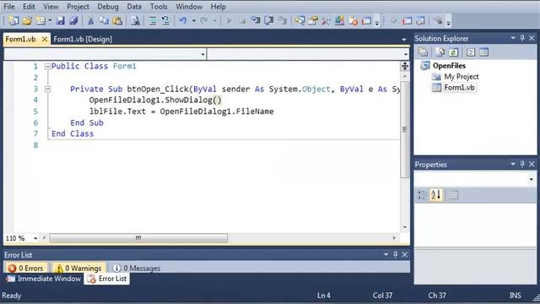540x304 pixels.
Task: Click the editor vertical scrollbar thumb
Action: click(x=405, y=129)
